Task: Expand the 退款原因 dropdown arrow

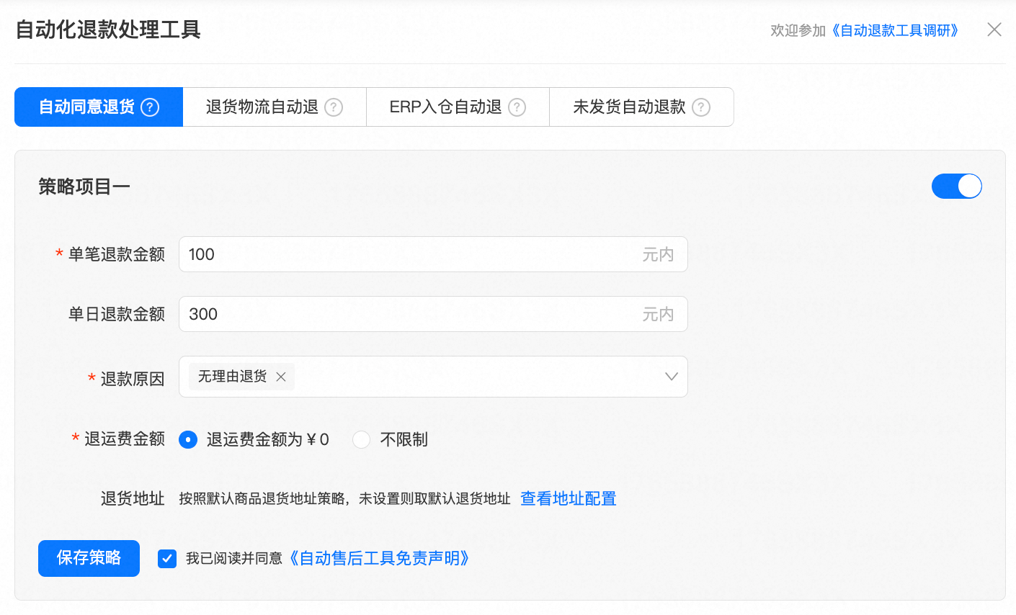Action: coord(671,377)
